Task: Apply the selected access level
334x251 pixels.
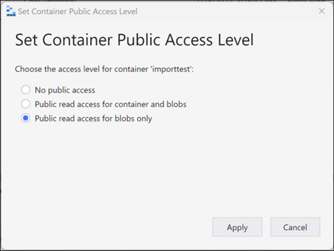Action: 237,227
